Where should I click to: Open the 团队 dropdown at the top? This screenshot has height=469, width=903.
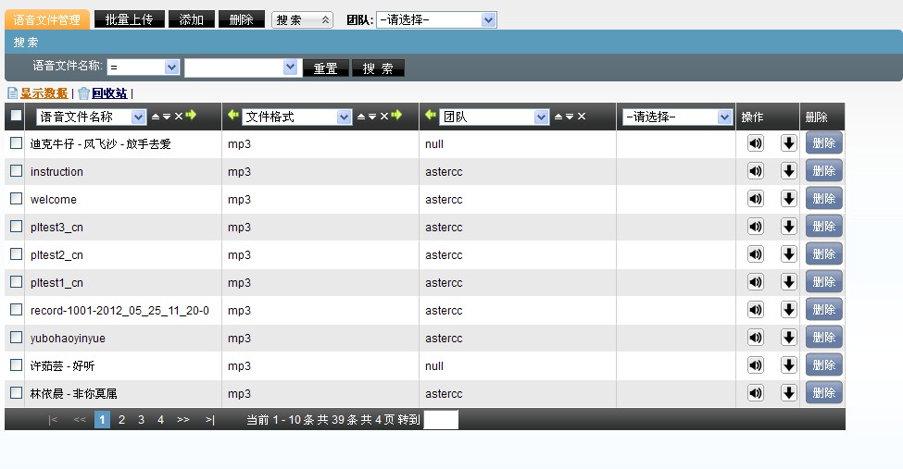pyautogui.click(x=435, y=19)
